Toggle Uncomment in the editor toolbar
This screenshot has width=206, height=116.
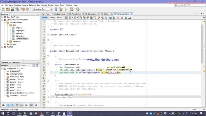pos(129,18)
